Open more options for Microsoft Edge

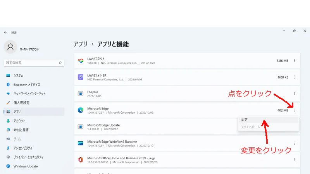coord(294,110)
